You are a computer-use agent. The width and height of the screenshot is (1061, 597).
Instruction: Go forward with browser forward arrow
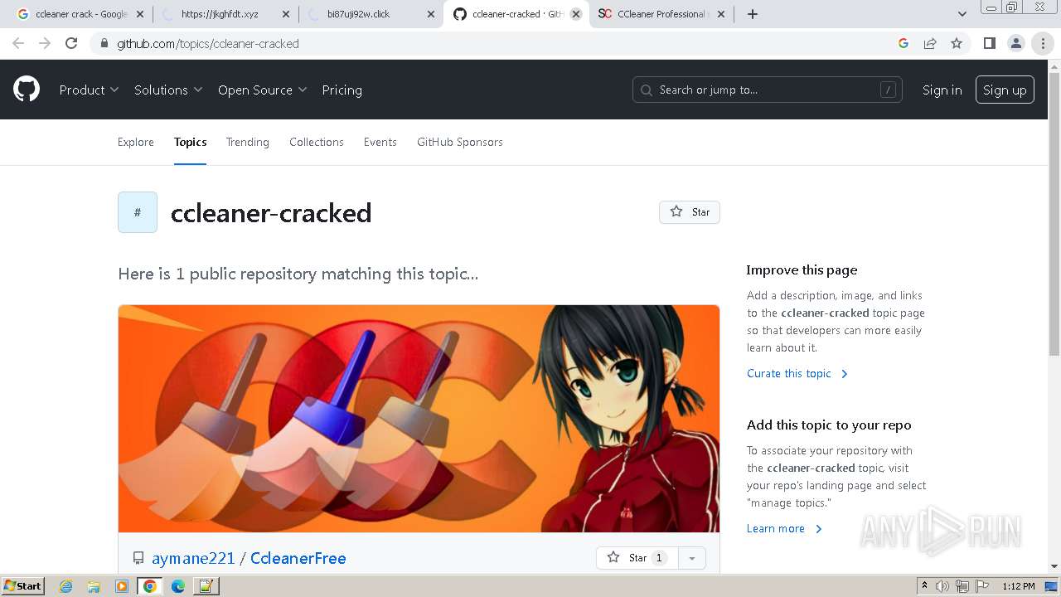coord(45,43)
